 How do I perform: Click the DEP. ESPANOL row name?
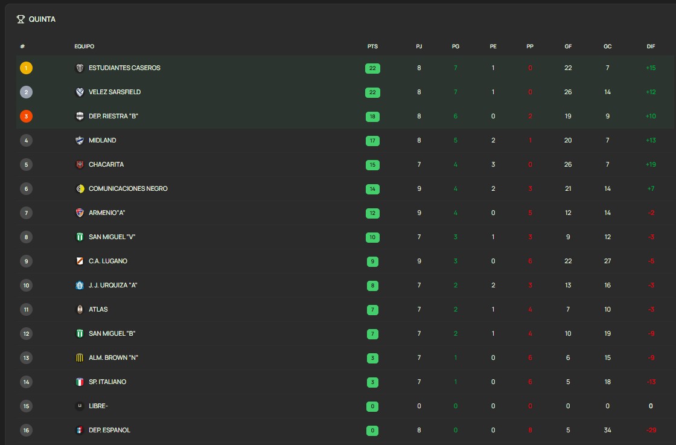tap(109, 430)
